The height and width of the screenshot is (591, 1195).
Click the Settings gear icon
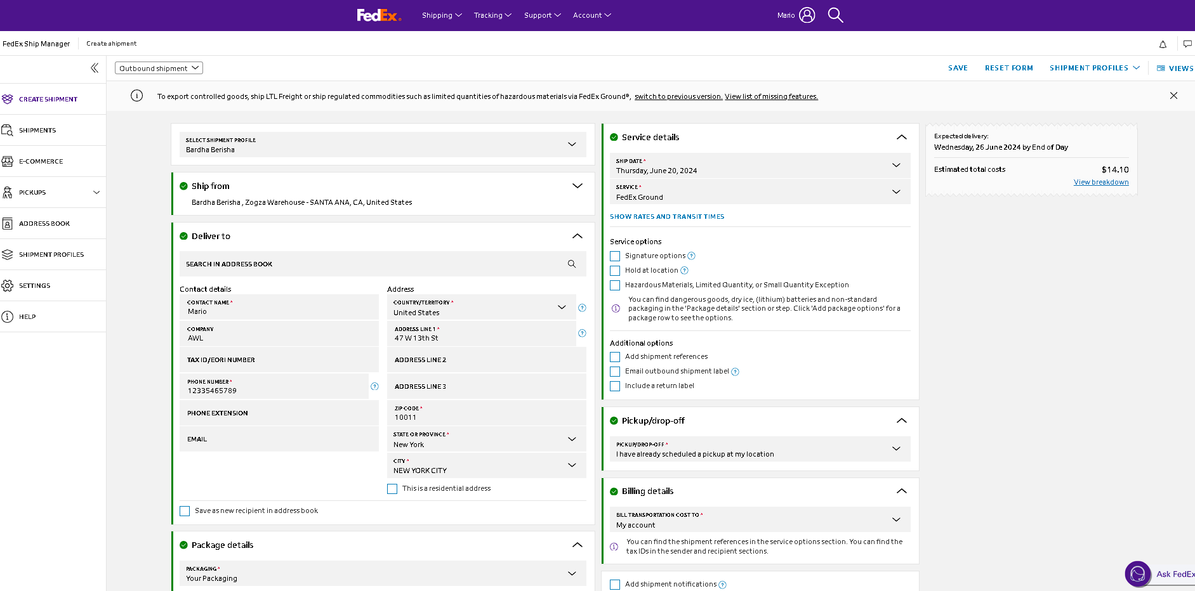(x=8, y=285)
